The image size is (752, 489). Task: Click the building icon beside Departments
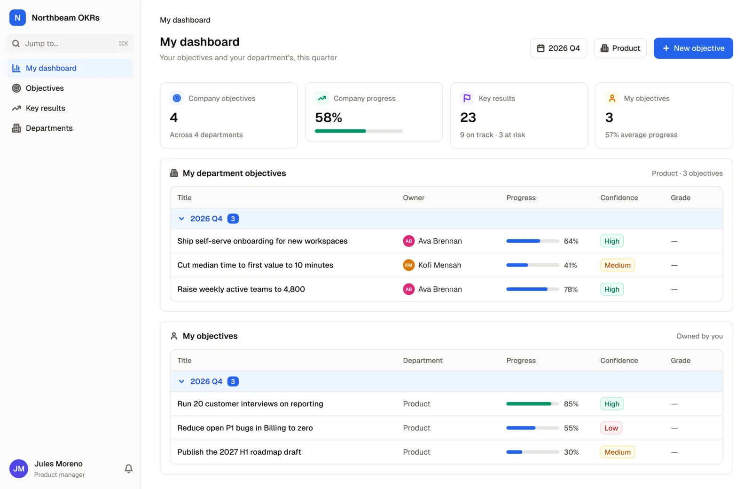(16, 128)
